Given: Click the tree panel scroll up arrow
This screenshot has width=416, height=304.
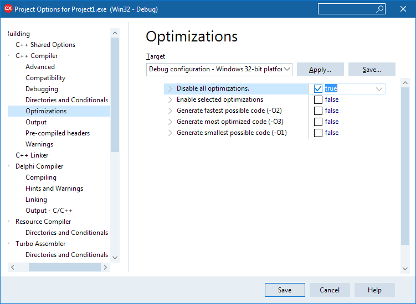Looking at the screenshot, I should (x=115, y=33).
